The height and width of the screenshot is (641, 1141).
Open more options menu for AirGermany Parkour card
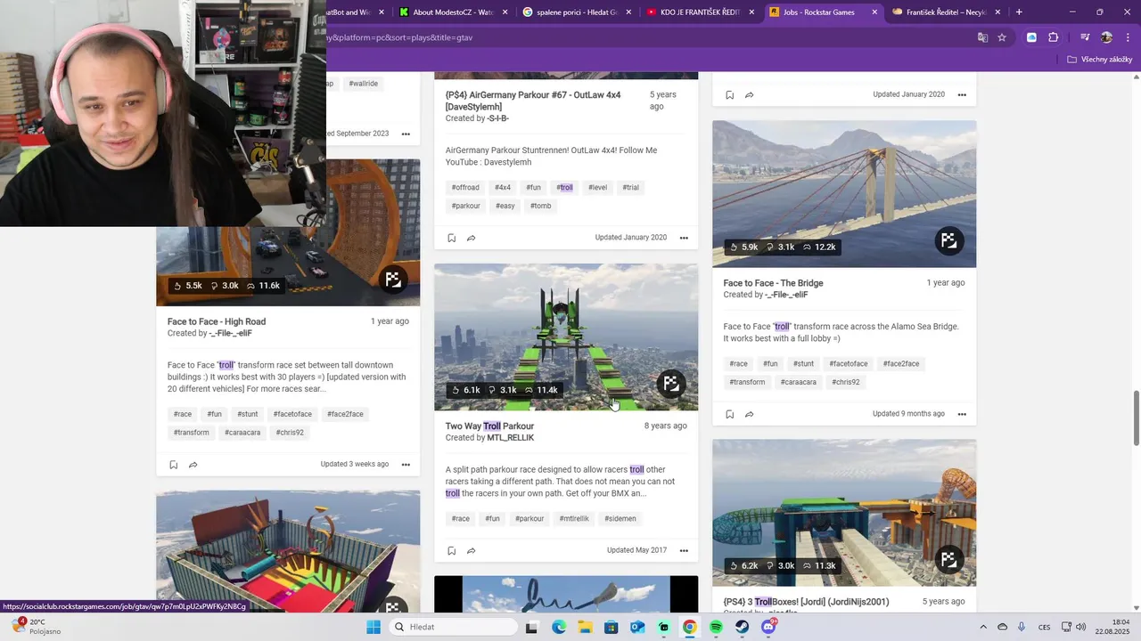point(684,238)
